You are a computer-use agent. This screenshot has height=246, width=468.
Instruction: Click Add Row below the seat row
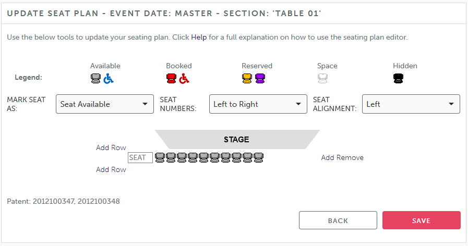[111, 169]
